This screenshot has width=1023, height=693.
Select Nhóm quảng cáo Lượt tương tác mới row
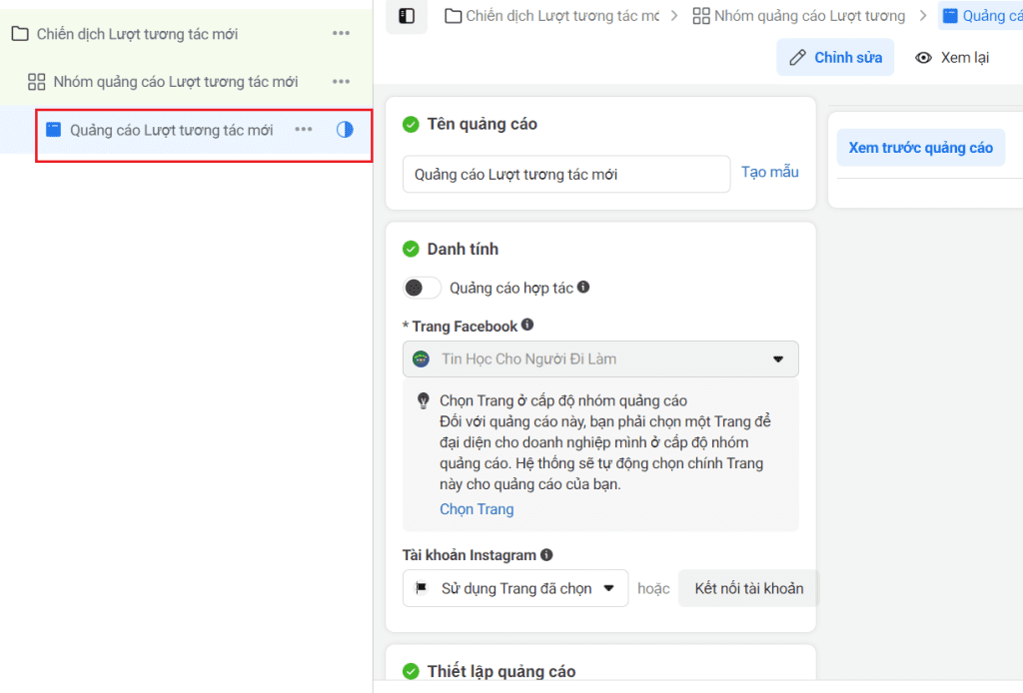(x=187, y=82)
